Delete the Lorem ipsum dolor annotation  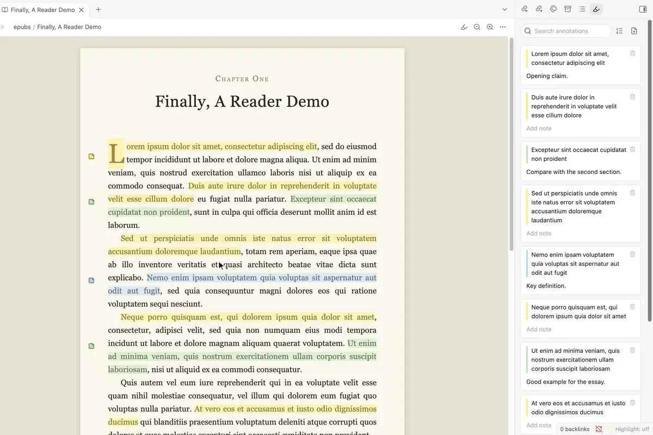[632, 53]
